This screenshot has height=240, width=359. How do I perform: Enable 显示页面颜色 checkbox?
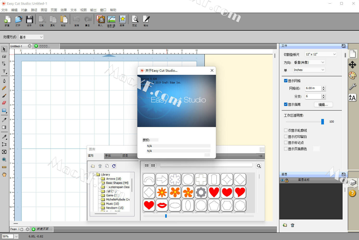[x=286, y=149]
